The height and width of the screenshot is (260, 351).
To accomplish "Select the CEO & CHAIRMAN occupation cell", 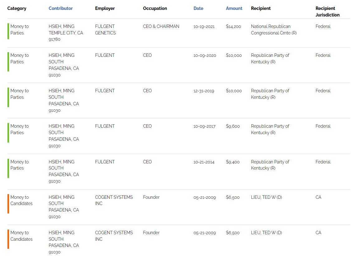I will [x=161, y=26].
